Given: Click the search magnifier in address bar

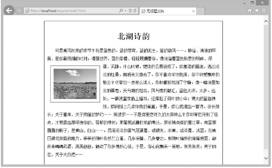Looking at the screenshot, I should [x=121, y=11].
